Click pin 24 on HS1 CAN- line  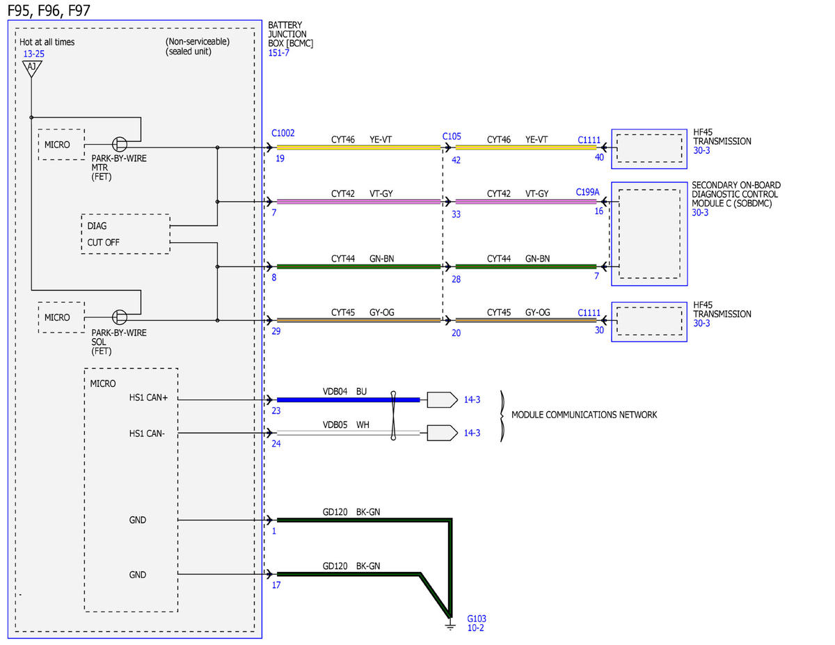(276, 444)
